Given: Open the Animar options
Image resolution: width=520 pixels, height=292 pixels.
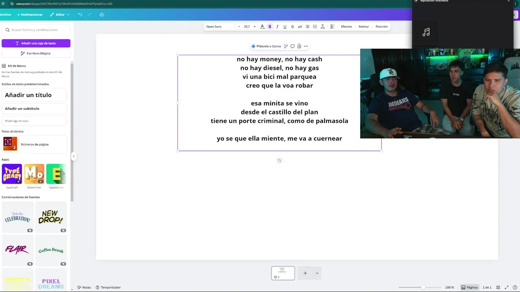Looking at the screenshot, I should point(364,27).
